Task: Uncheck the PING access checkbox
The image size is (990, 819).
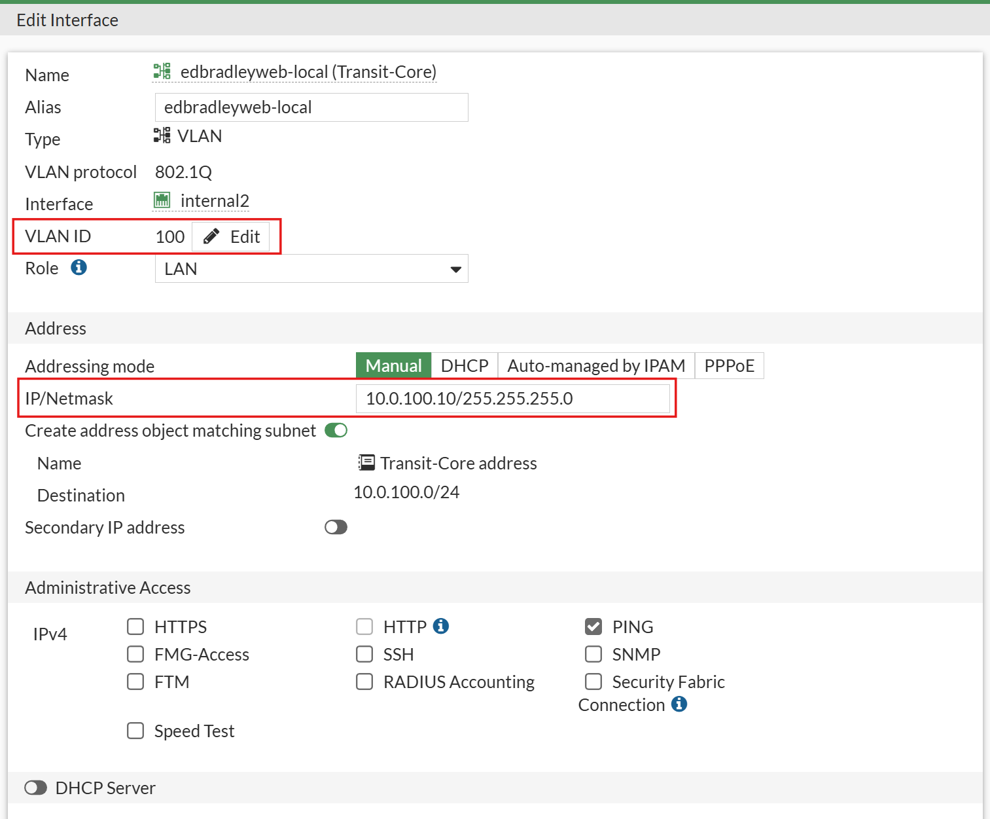Action: point(593,627)
